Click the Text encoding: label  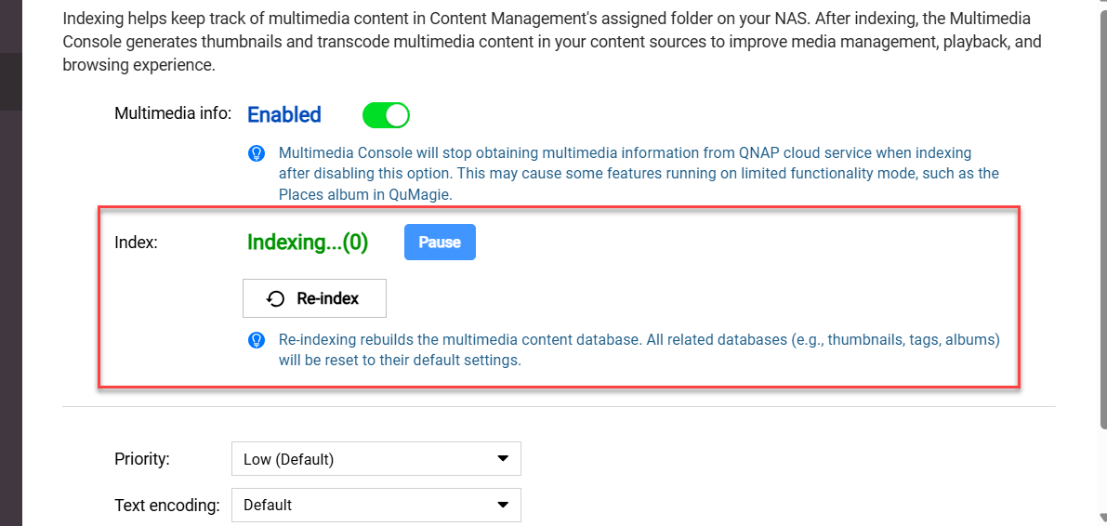pos(167,506)
